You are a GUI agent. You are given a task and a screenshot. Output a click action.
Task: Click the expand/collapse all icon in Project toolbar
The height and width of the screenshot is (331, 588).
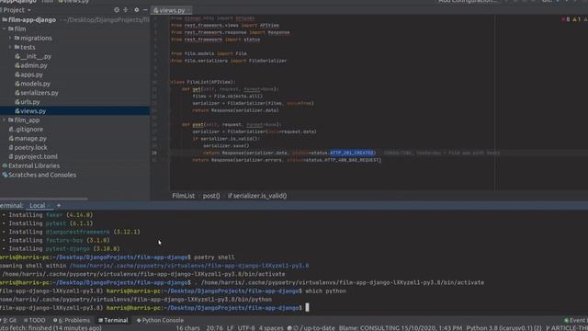pyautogui.click(x=126, y=10)
